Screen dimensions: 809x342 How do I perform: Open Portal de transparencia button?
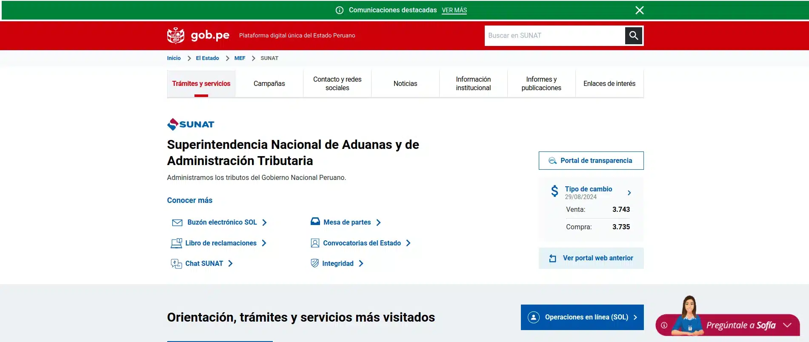[x=591, y=161]
